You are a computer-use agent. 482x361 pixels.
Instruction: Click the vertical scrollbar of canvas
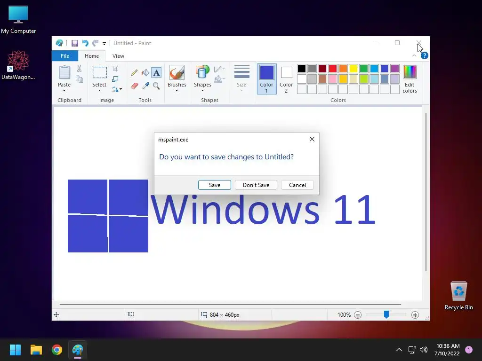point(426,192)
